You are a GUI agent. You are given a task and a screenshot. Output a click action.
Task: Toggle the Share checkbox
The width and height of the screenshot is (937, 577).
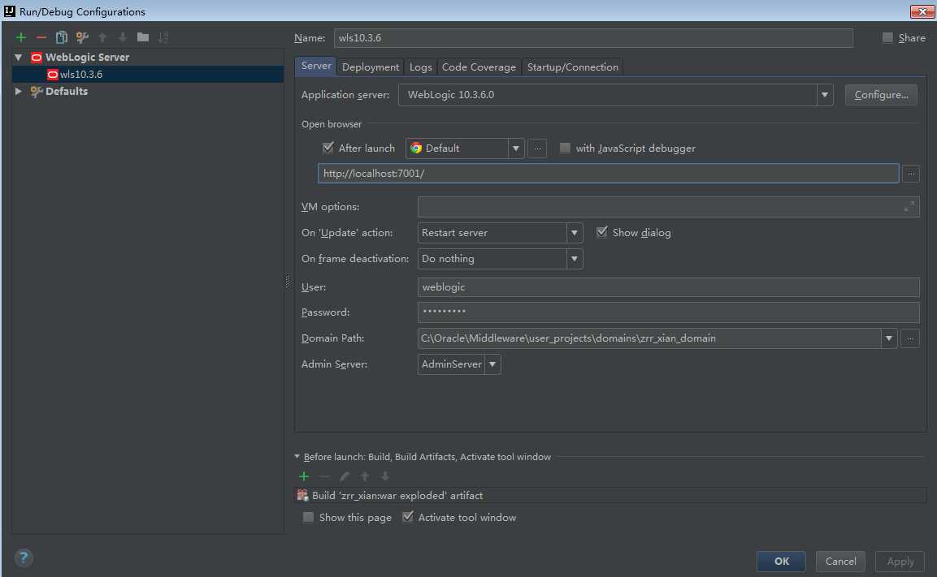click(887, 37)
